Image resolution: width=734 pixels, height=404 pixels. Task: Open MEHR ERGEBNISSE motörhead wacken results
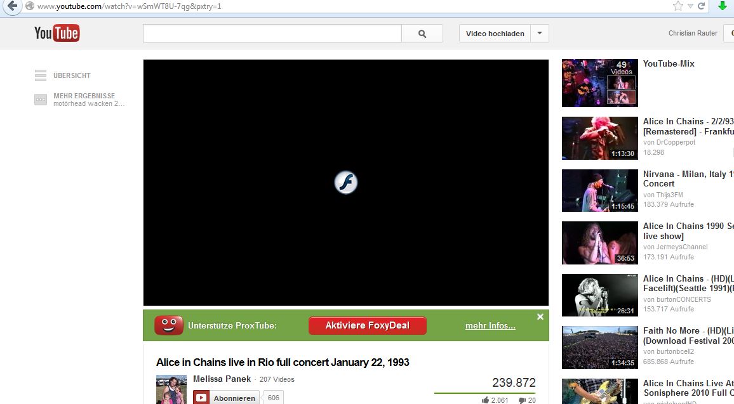pyautogui.click(x=89, y=100)
